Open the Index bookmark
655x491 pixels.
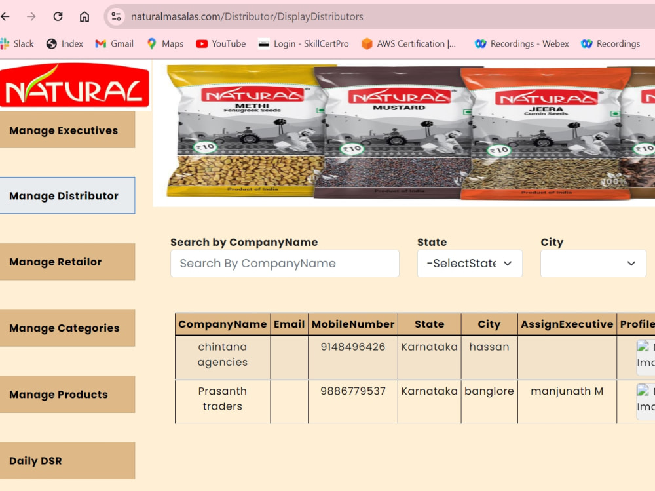click(65, 43)
